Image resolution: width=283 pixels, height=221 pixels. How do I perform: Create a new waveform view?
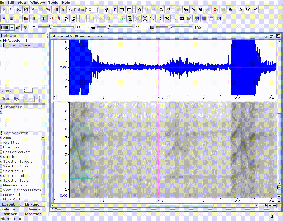(x=4, y=18)
